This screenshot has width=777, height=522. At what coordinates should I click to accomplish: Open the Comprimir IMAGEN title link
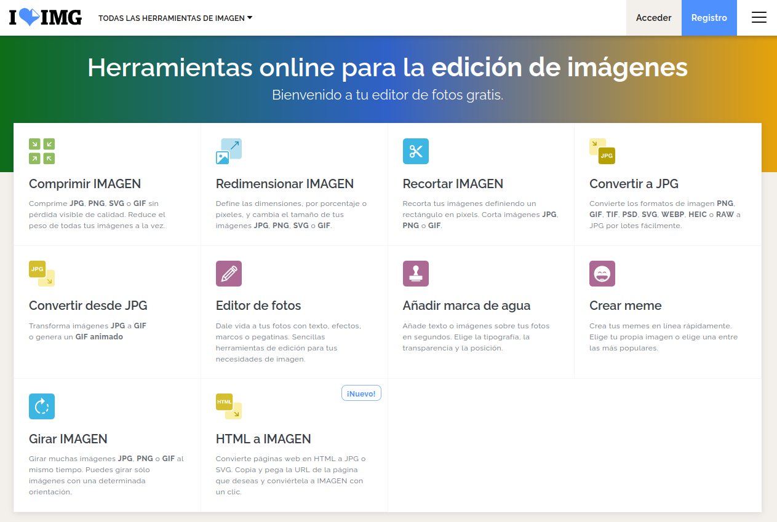85,184
